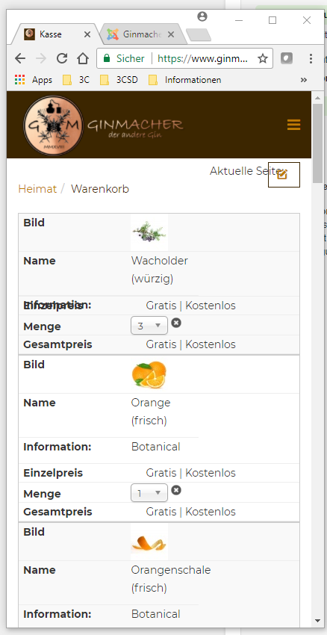Open Chrome three-dot menu
This screenshot has width=327, height=635.
click(x=311, y=59)
